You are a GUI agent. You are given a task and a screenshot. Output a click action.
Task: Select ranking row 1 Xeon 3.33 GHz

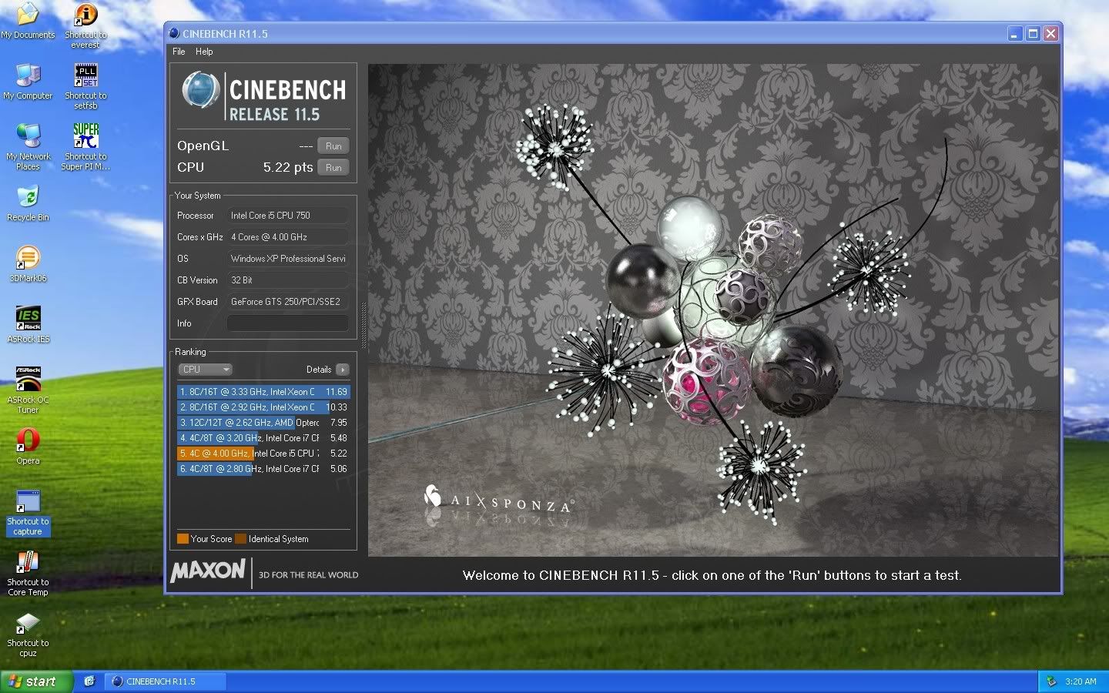[x=263, y=392]
